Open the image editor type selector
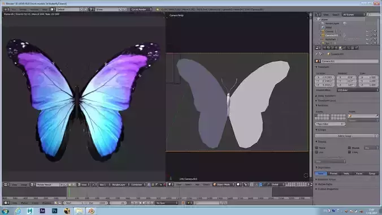The height and width of the screenshot is (215, 382). click(x=6, y=184)
